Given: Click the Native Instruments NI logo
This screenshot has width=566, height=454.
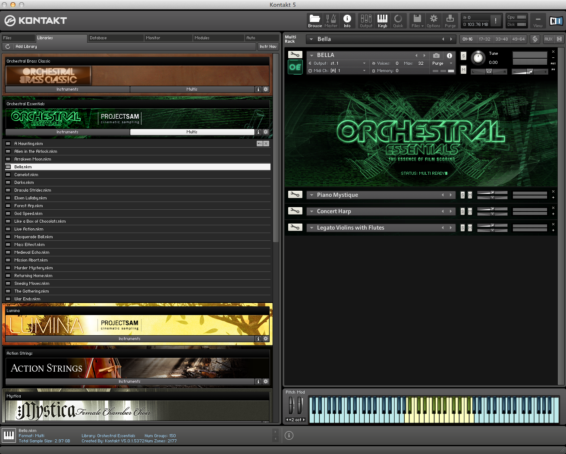Looking at the screenshot, I should coord(556,21).
